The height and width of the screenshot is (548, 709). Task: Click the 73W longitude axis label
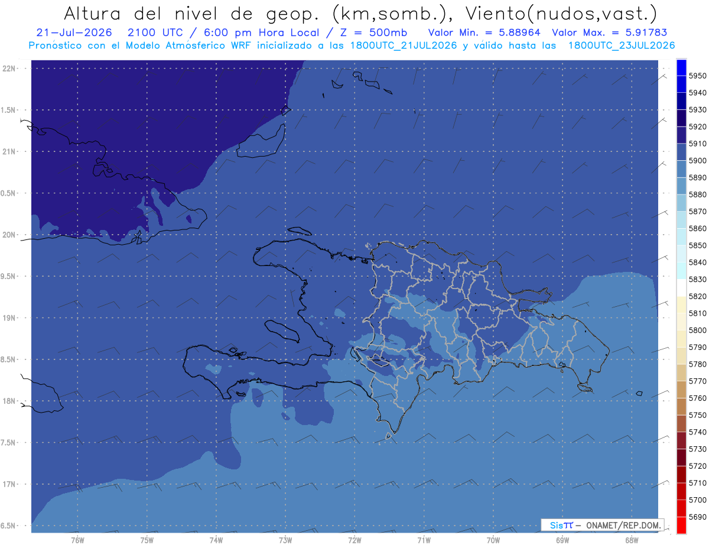point(285,540)
